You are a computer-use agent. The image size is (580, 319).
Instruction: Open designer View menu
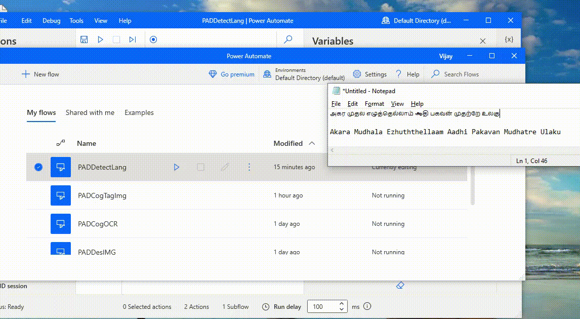click(x=101, y=21)
